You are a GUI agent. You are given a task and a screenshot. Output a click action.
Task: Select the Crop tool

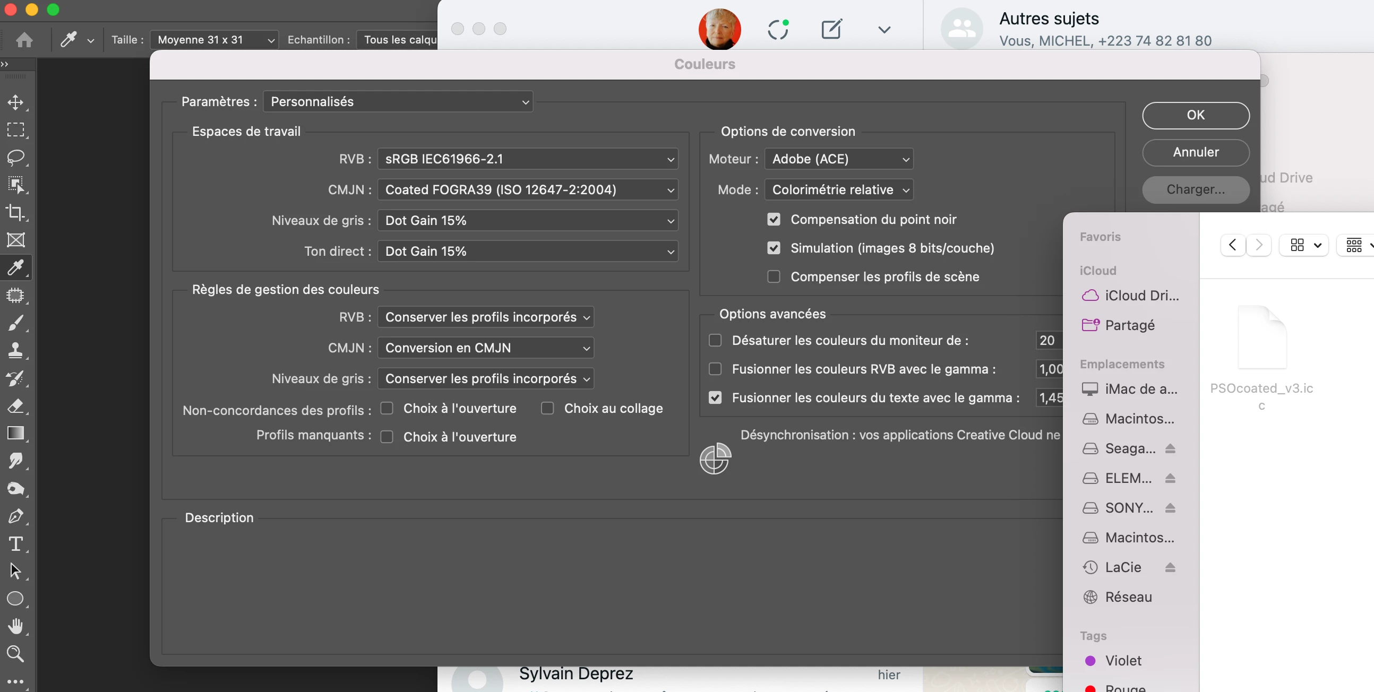click(x=15, y=212)
